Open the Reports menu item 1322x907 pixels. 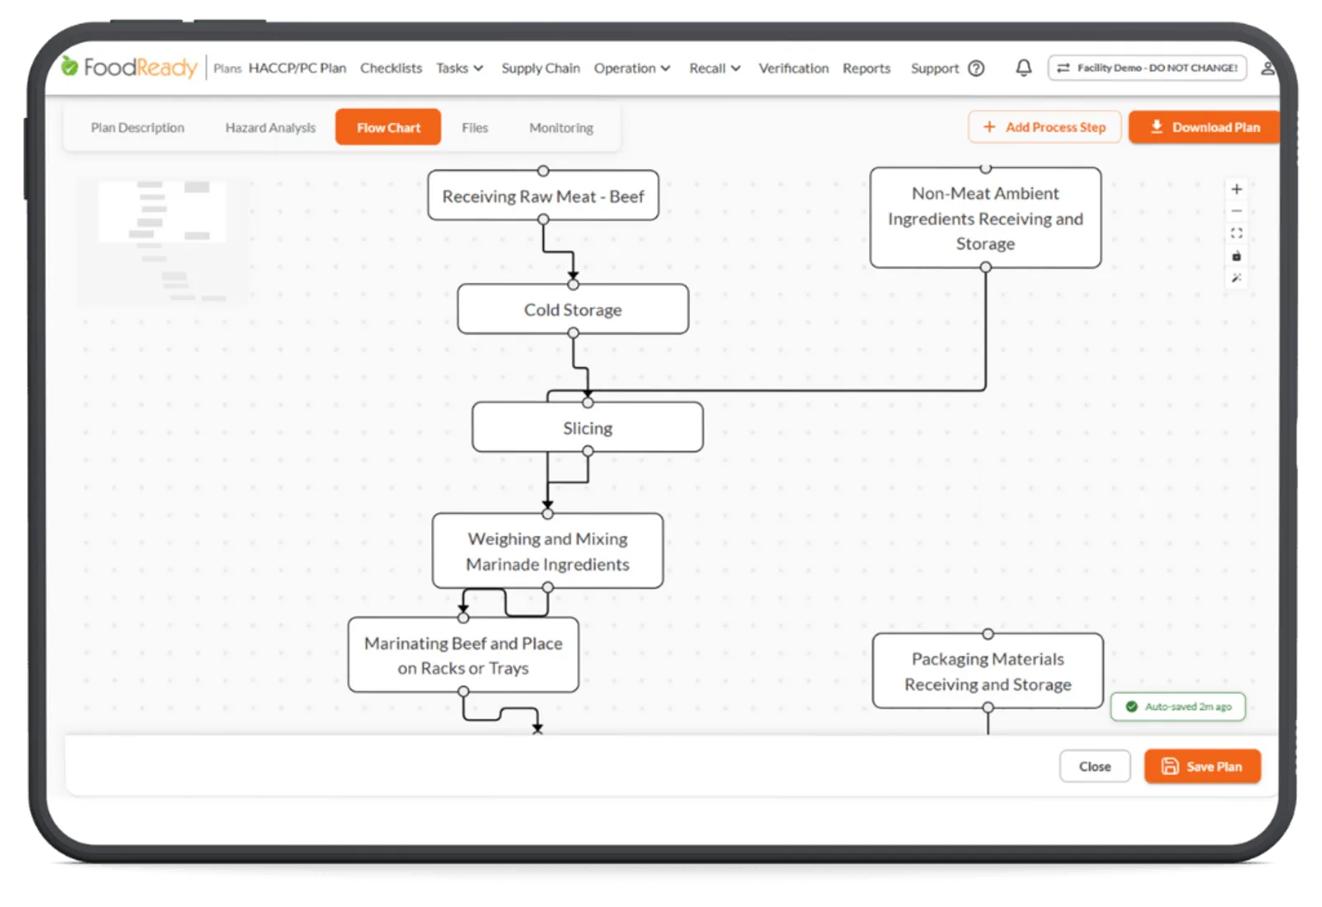(x=866, y=69)
